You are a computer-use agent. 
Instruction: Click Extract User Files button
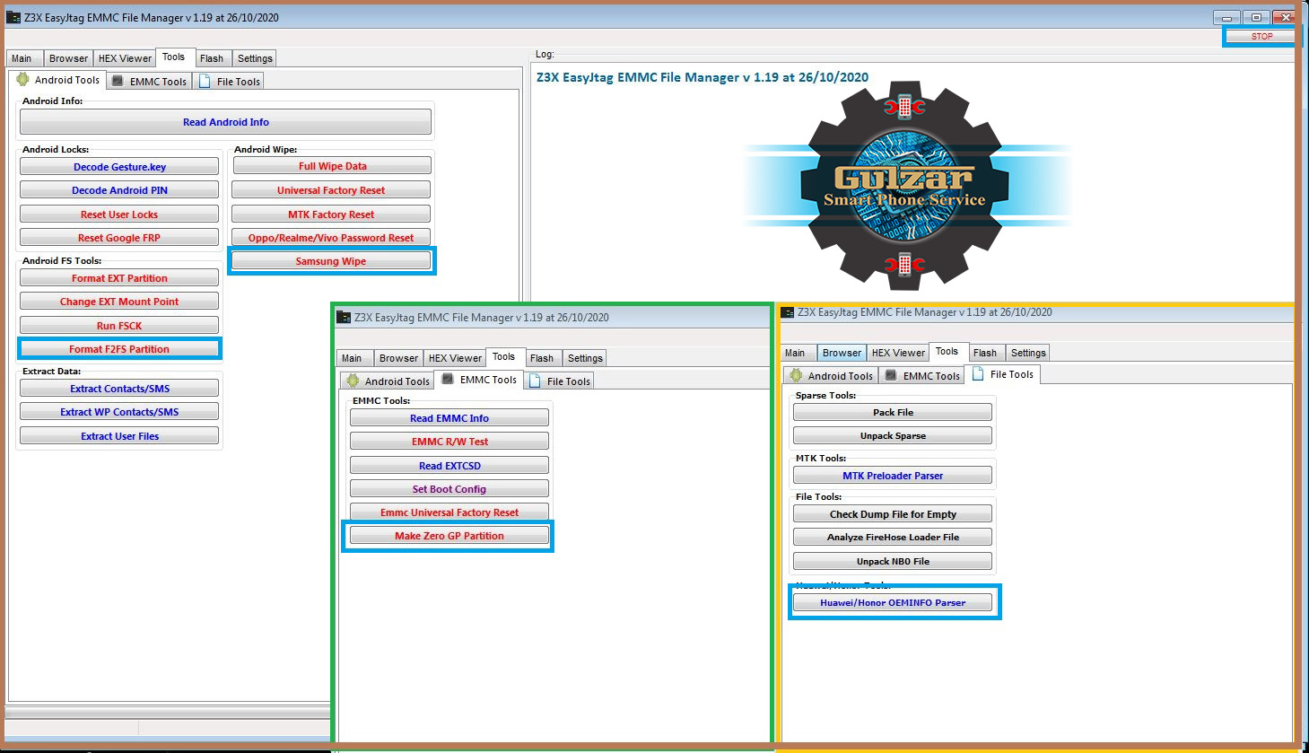point(119,436)
